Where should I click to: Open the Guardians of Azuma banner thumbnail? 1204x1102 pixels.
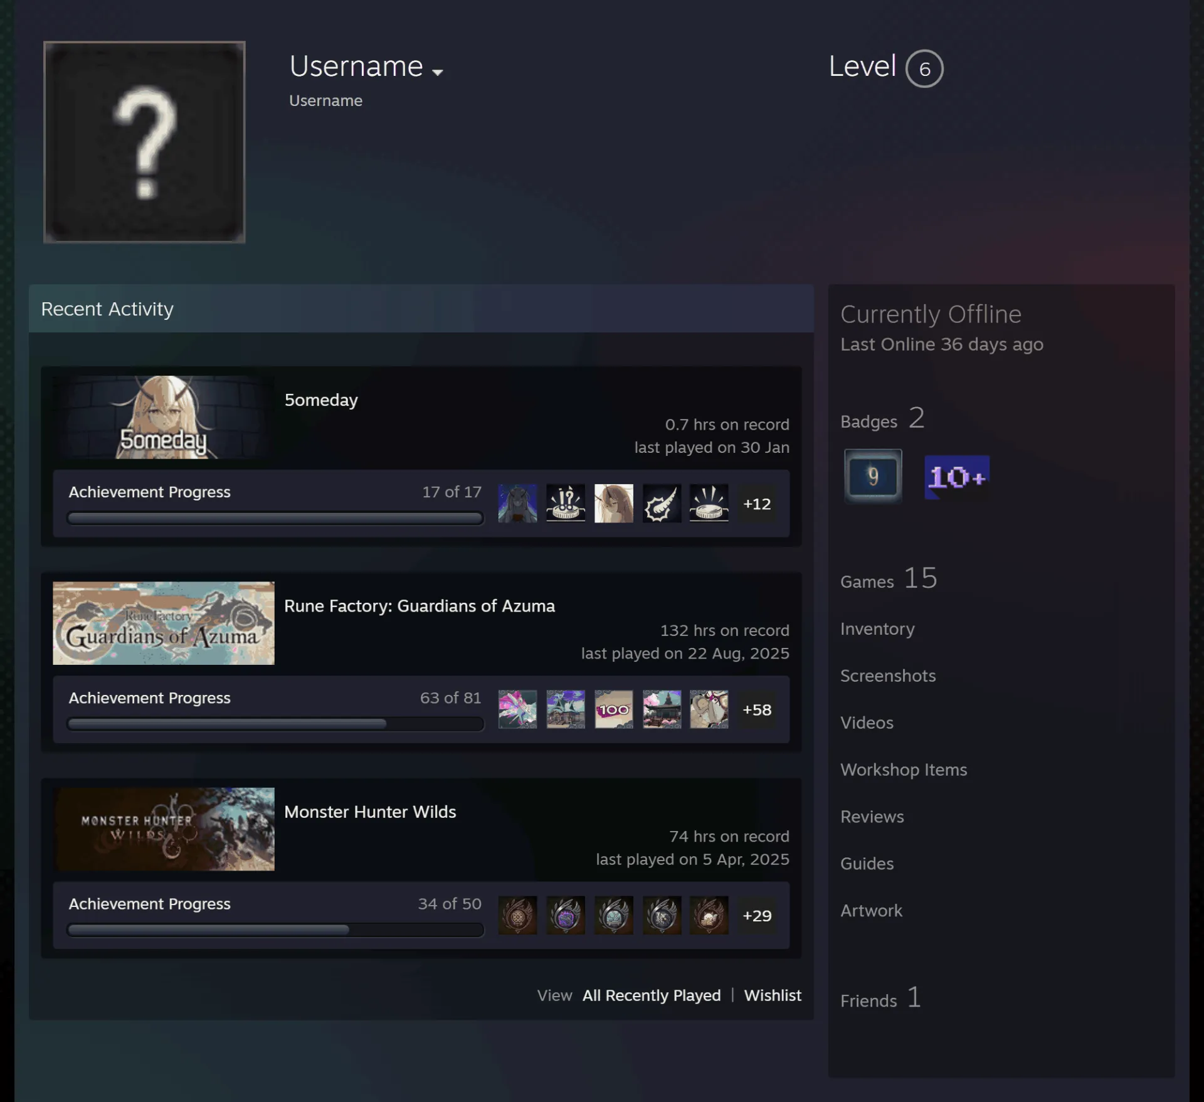164,623
